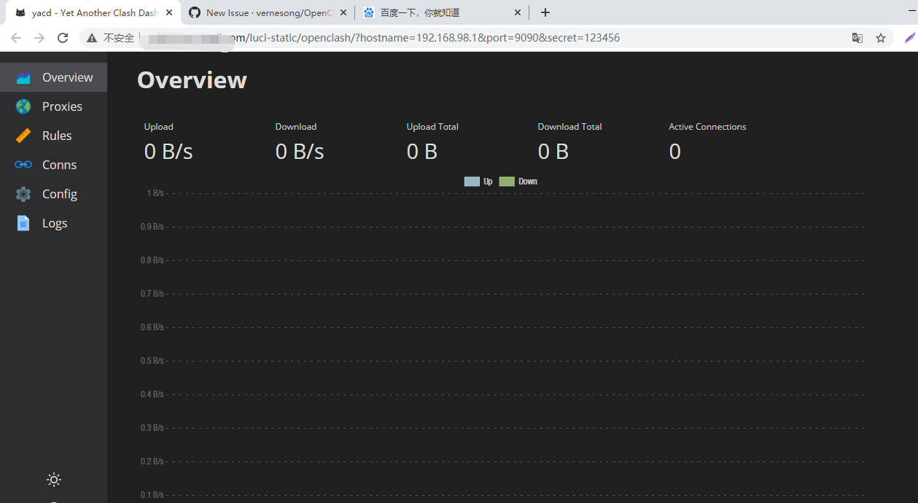Click the yacd favicon on the first tab
918x503 pixels.
(x=23, y=12)
